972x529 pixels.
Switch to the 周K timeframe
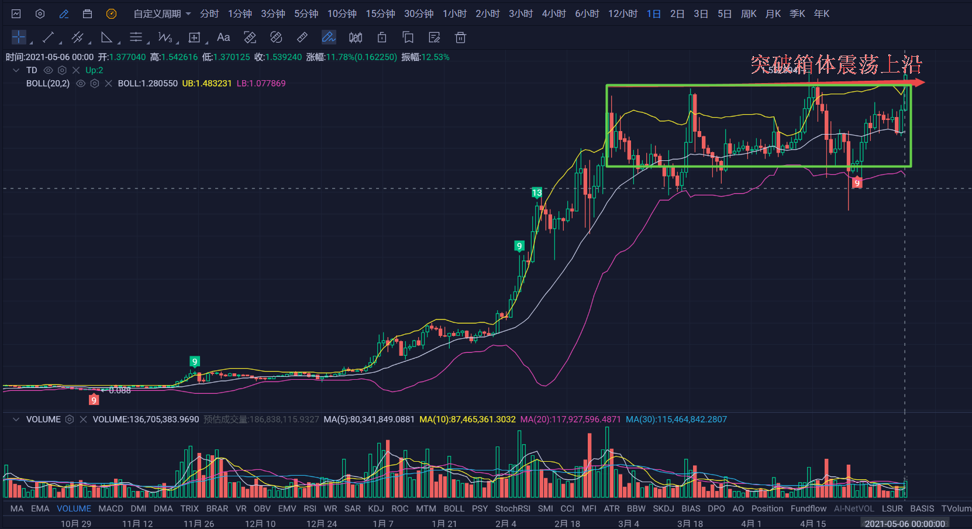pyautogui.click(x=749, y=13)
